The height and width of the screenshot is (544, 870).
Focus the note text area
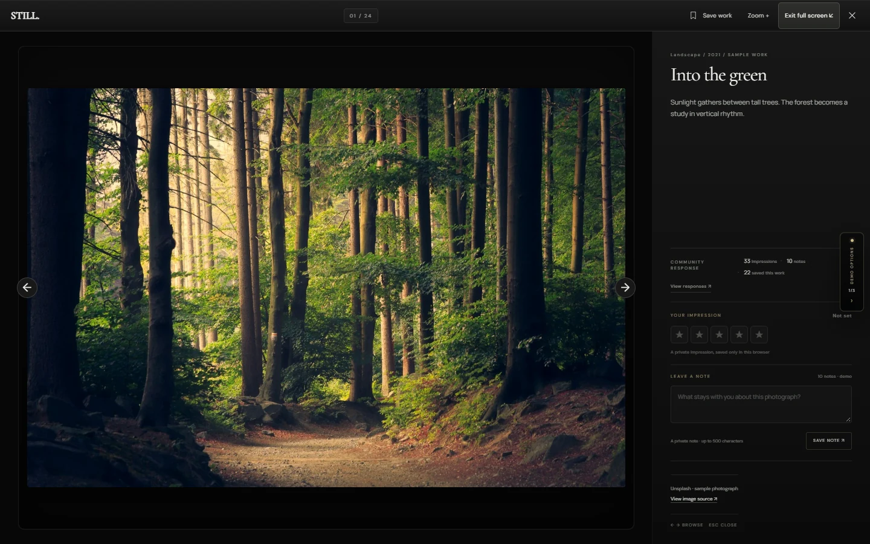click(761, 404)
